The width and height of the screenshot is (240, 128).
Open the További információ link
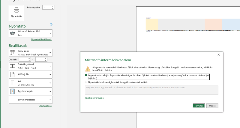click(94, 98)
